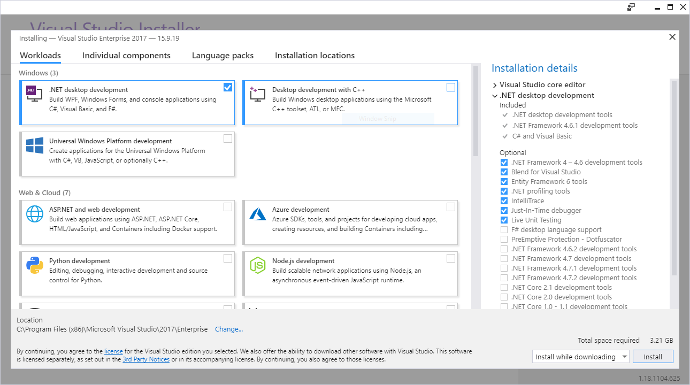Click the Installation details heading
The width and height of the screenshot is (690, 385).
click(534, 68)
